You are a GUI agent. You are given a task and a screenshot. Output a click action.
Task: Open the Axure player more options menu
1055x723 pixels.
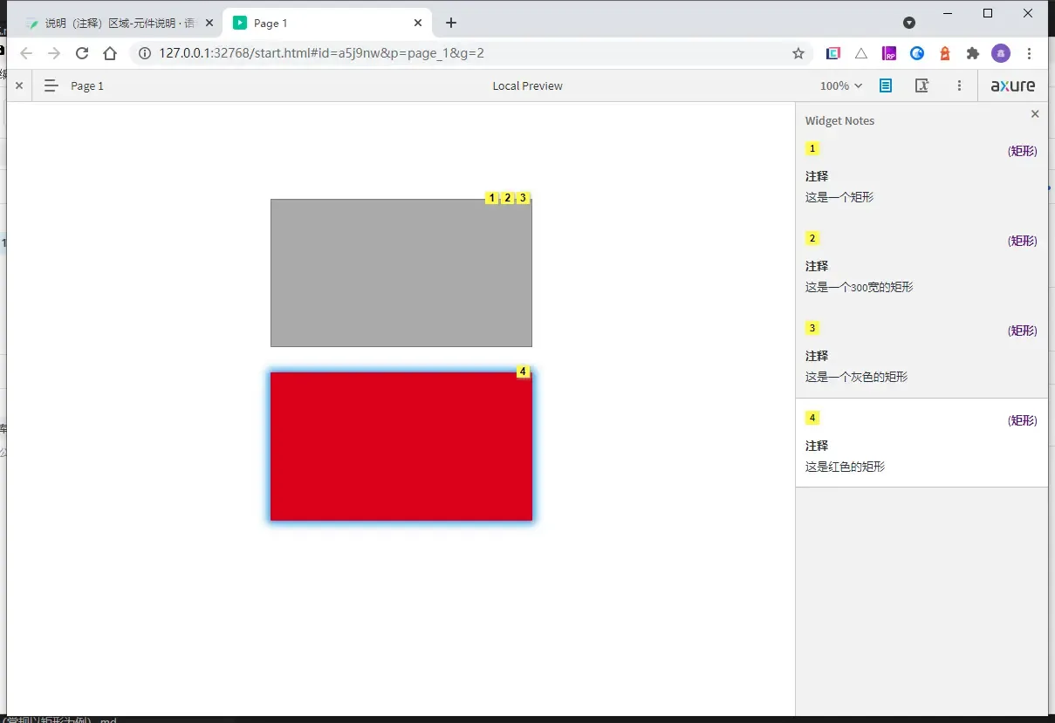tap(959, 85)
